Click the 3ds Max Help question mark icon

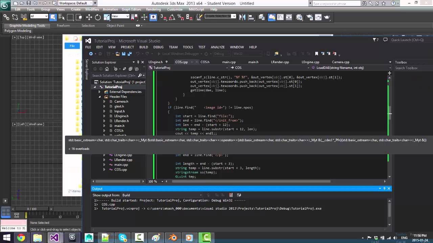pos(393,3)
